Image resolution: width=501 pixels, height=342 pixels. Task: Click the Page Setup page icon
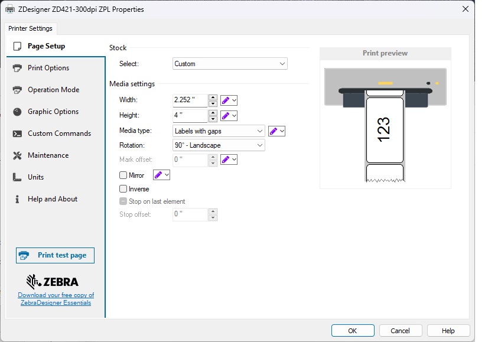click(17, 46)
